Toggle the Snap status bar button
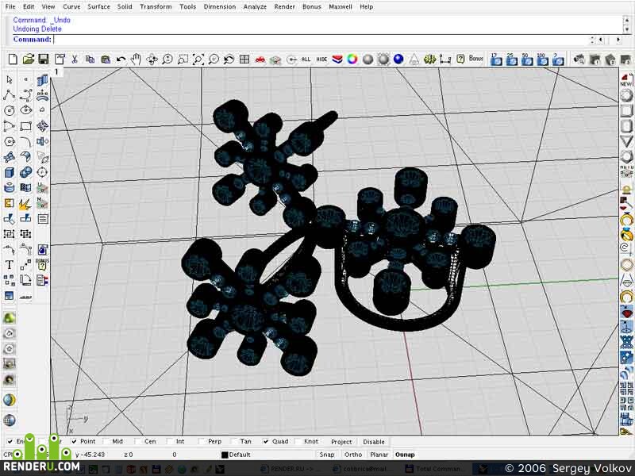This screenshot has width=635, height=476. [x=327, y=455]
